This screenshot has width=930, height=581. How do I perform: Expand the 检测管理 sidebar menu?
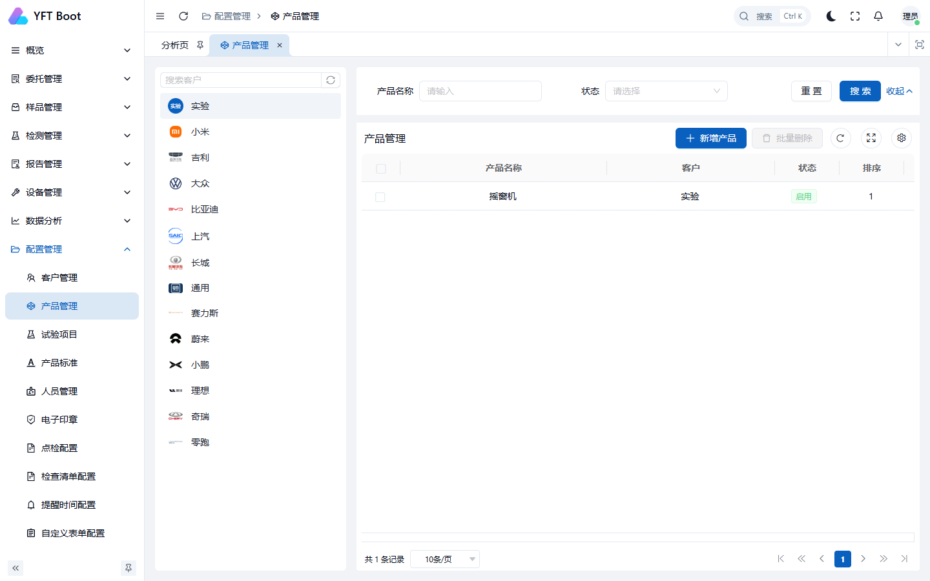pyautogui.click(x=72, y=136)
